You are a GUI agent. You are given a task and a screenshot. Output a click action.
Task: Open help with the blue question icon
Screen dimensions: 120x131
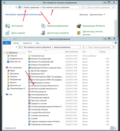(x=116, y=43)
